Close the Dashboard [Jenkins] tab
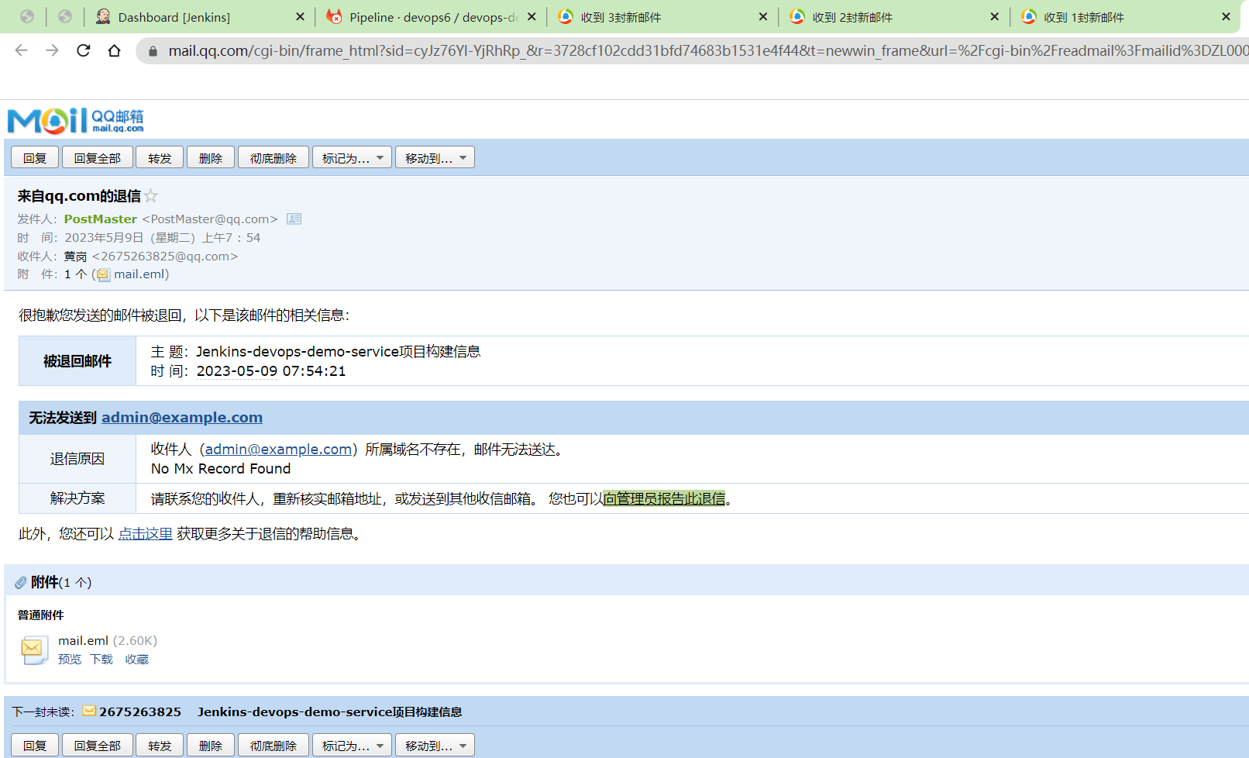The width and height of the screenshot is (1249, 758). click(300, 16)
